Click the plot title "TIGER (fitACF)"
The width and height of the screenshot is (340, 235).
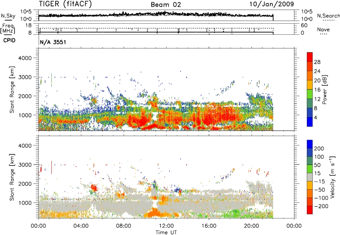tap(65, 4)
